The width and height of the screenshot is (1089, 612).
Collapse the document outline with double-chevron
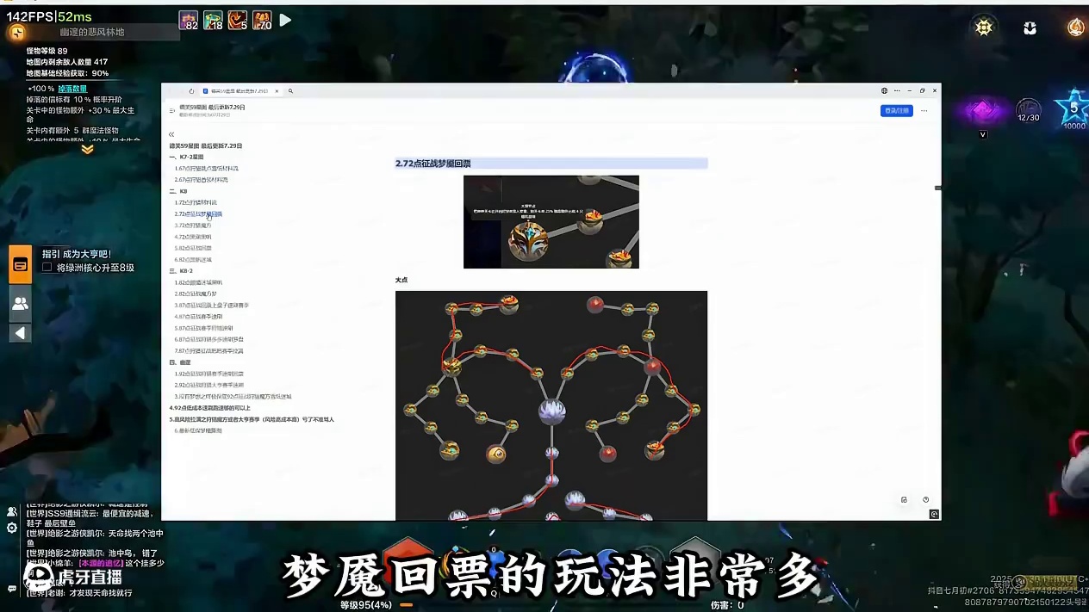171,134
